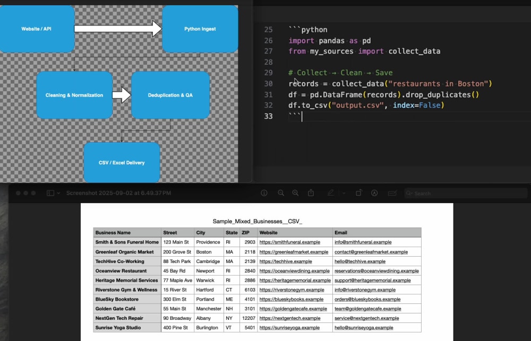
Task: Open the share icon in Preview toolbar
Action: tap(311, 193)
